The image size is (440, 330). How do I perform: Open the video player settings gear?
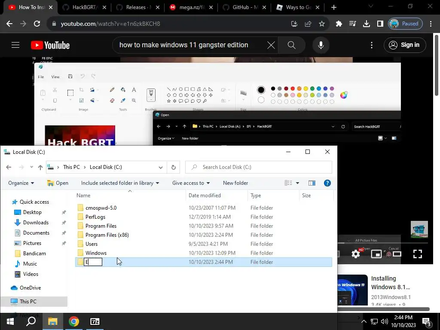tap(356, 254)
